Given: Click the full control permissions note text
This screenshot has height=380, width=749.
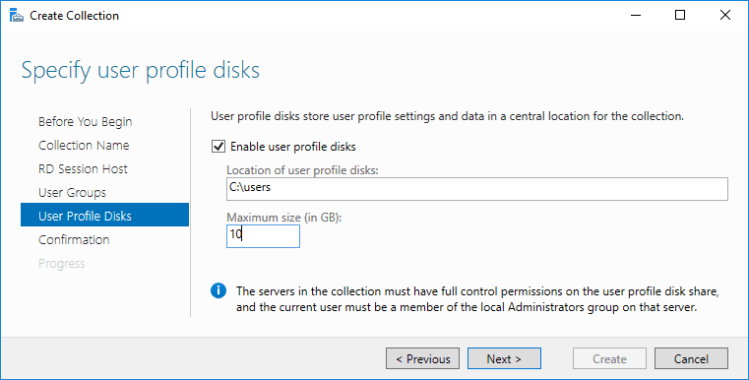Looking at the screenshot, I should click(x=477, y=299).
